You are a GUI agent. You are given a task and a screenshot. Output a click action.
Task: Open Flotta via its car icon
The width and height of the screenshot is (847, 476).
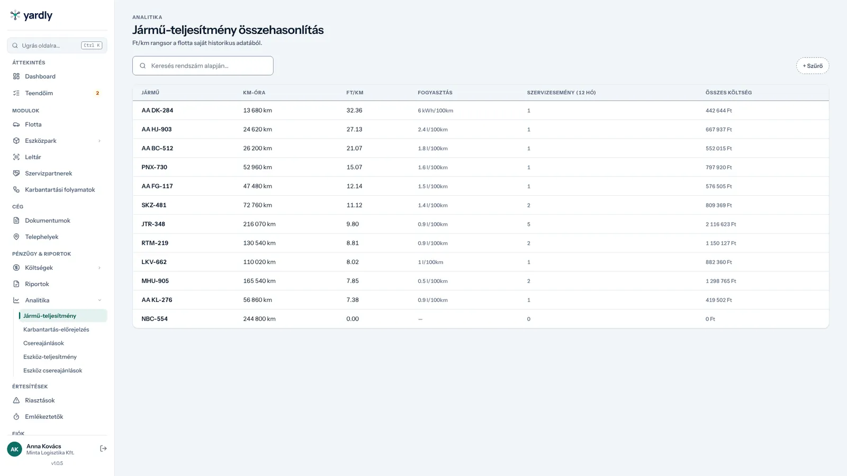pyautogui.click(x=16, y=124)
